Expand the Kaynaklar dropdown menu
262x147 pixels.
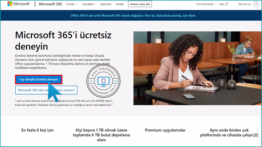(x=90, y=4)
